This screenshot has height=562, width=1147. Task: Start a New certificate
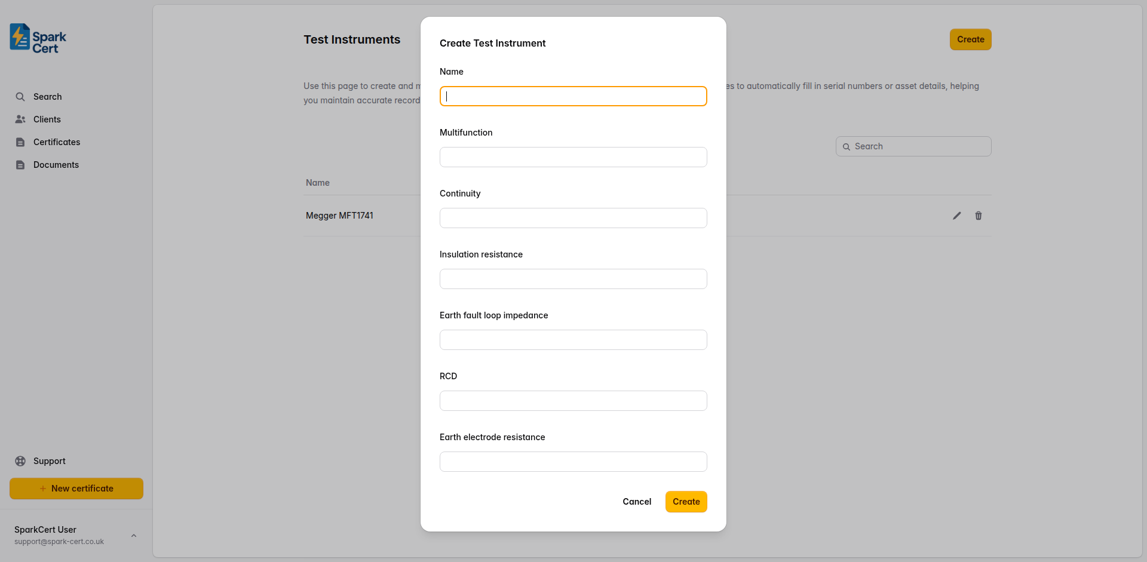tap(76, 488)
